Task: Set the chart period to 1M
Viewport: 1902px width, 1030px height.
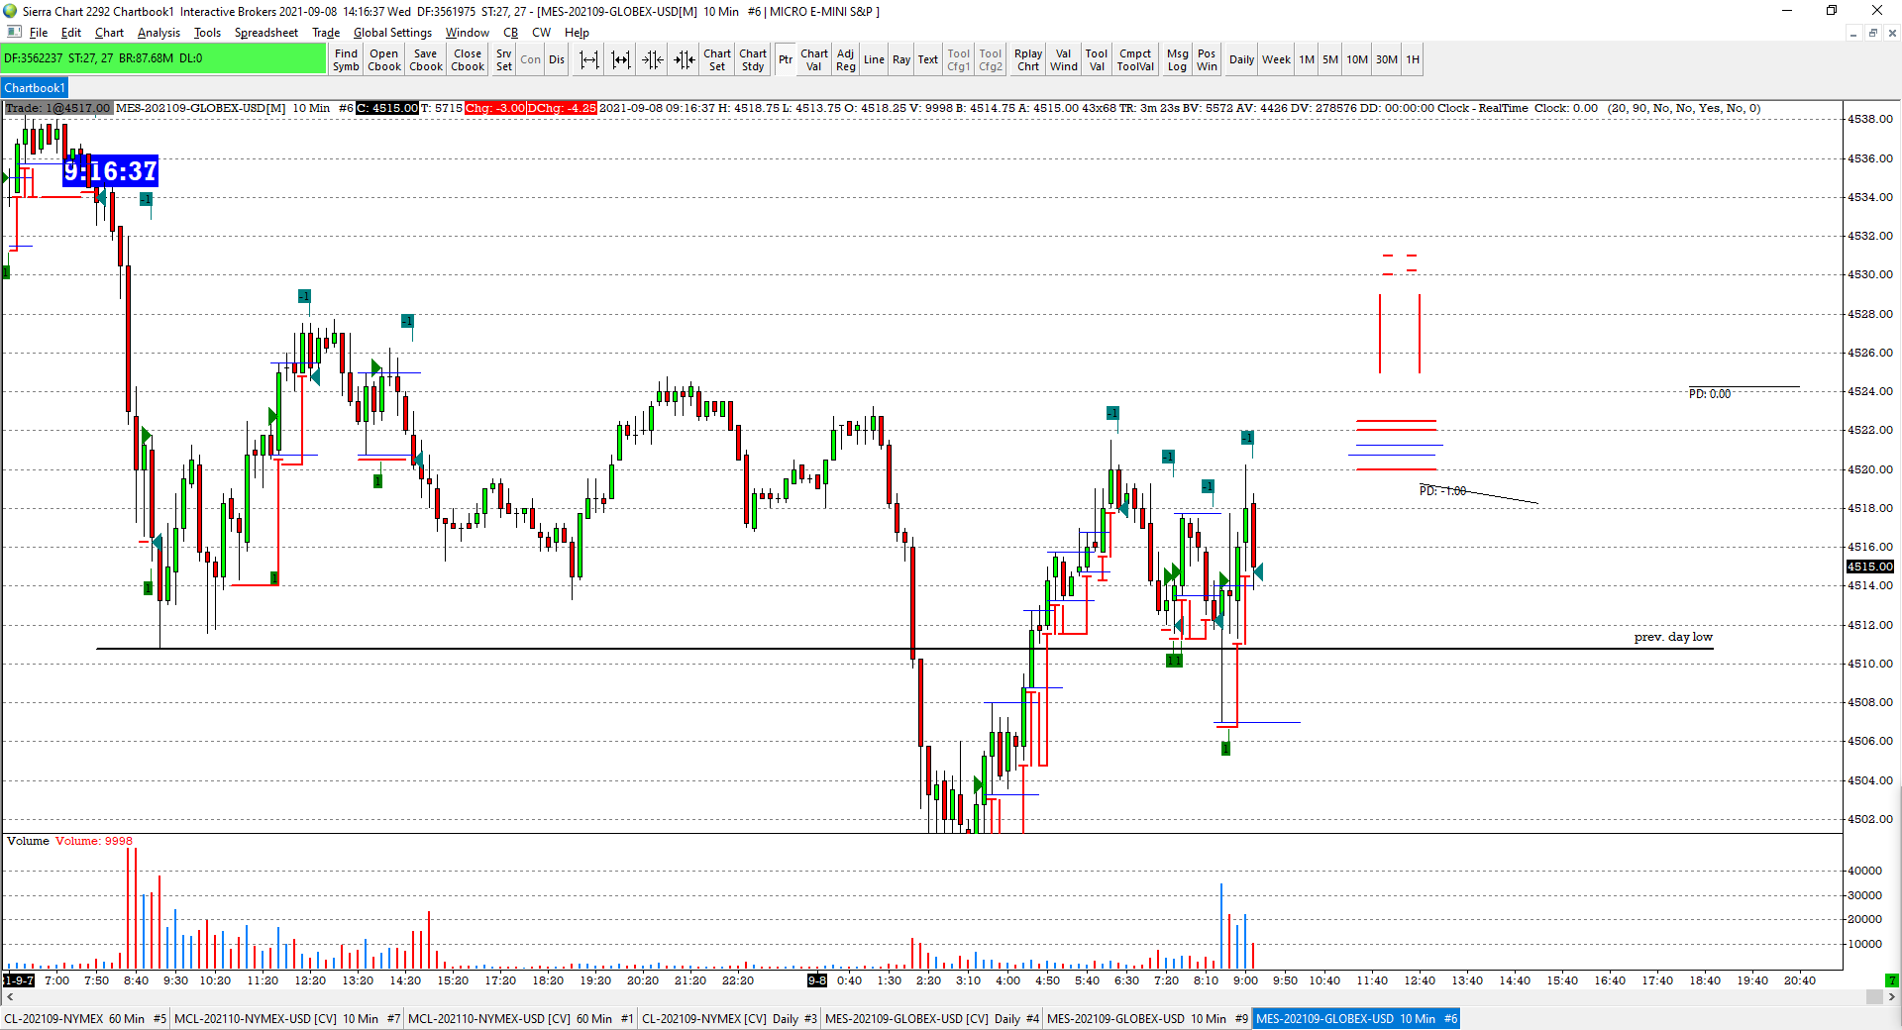Action: click(x=1307, y=59)
